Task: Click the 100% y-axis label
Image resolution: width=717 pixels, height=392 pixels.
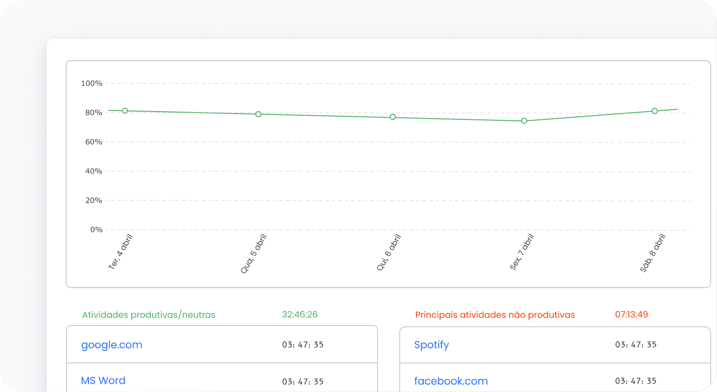Action: [91, 83]
